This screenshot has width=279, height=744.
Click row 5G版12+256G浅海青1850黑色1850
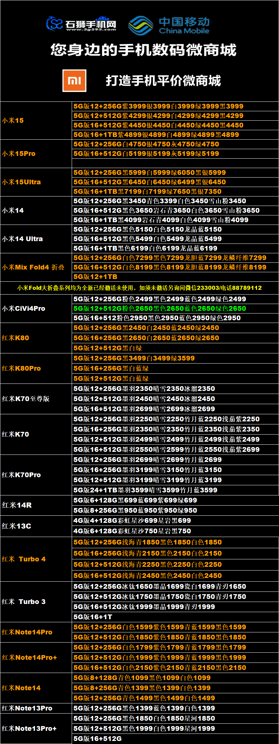[x=175, y=542]
